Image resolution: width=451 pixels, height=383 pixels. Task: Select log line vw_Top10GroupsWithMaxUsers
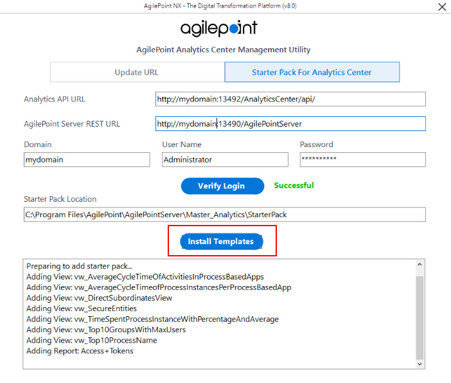pos(106,330)
